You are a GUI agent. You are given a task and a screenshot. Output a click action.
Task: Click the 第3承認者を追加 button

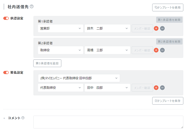(47, 63)
